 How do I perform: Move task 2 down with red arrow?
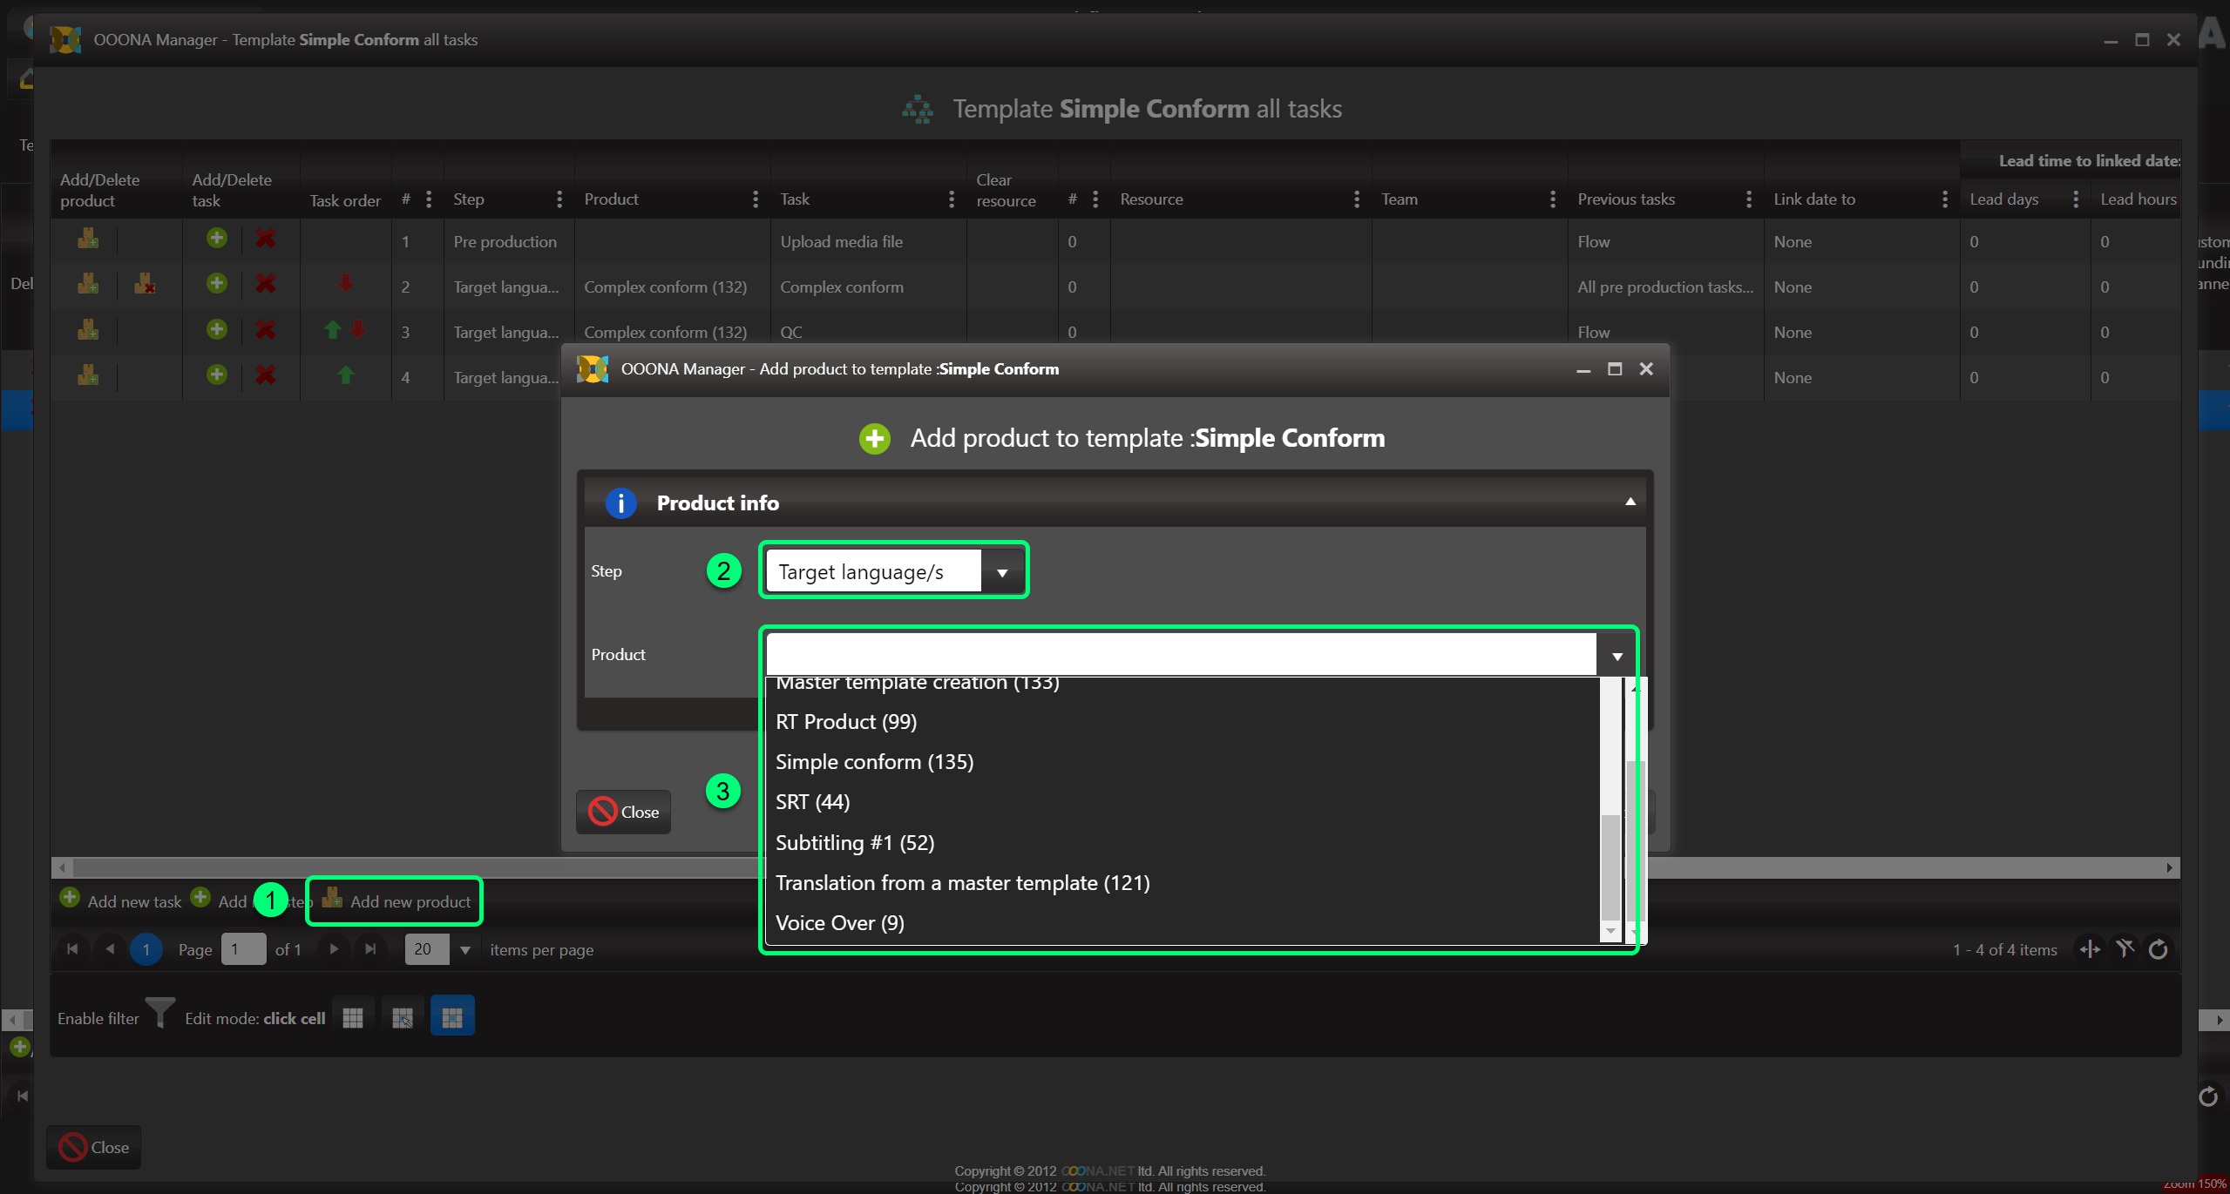pyautogui.click(x=346, y=284)
